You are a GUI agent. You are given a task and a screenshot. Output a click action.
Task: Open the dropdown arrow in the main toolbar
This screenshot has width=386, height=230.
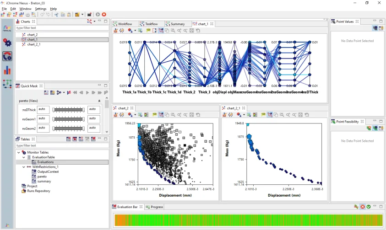point(82,15)
